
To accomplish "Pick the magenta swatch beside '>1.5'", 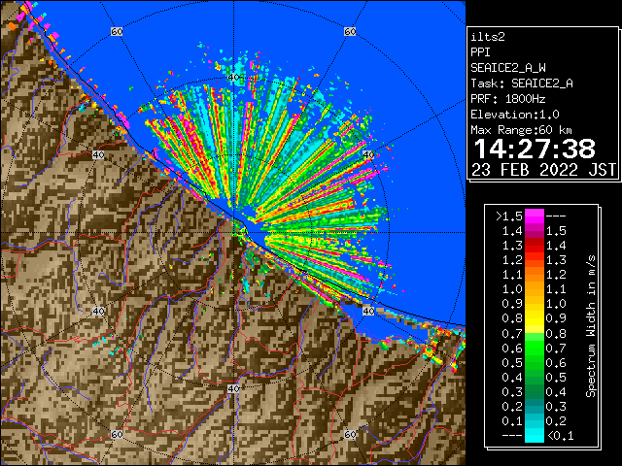I will (535, 216).
